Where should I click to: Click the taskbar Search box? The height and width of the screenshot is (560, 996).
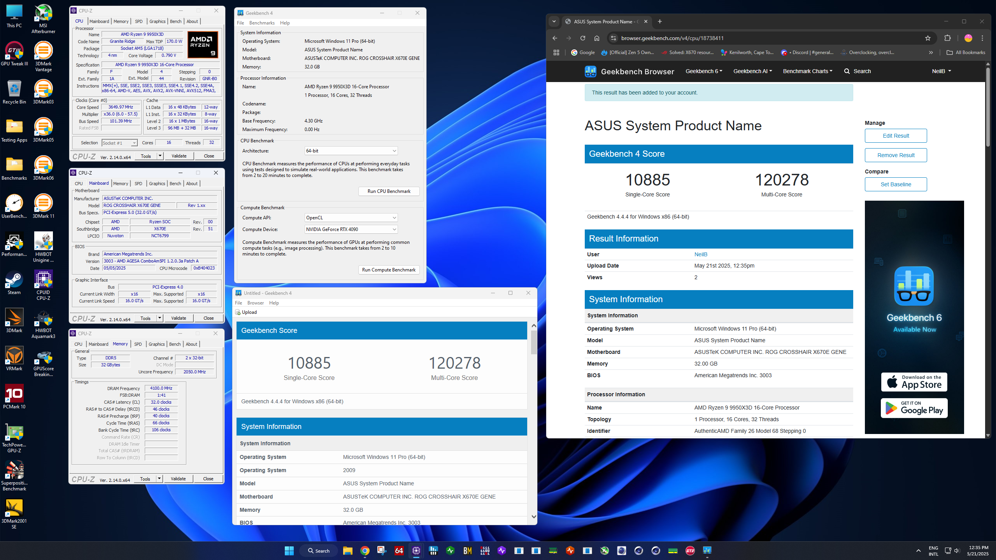pos(319,551)
